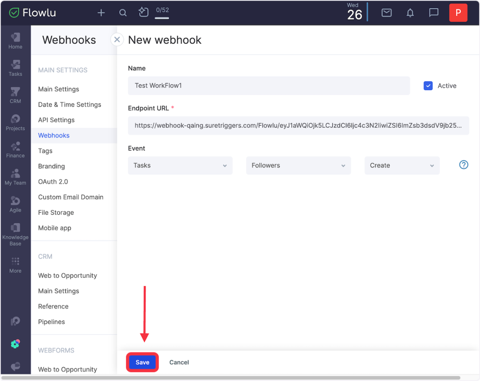Close the New webhook panel
The height and width of the screenshot is (381, 480).
(x=117, y=40)
